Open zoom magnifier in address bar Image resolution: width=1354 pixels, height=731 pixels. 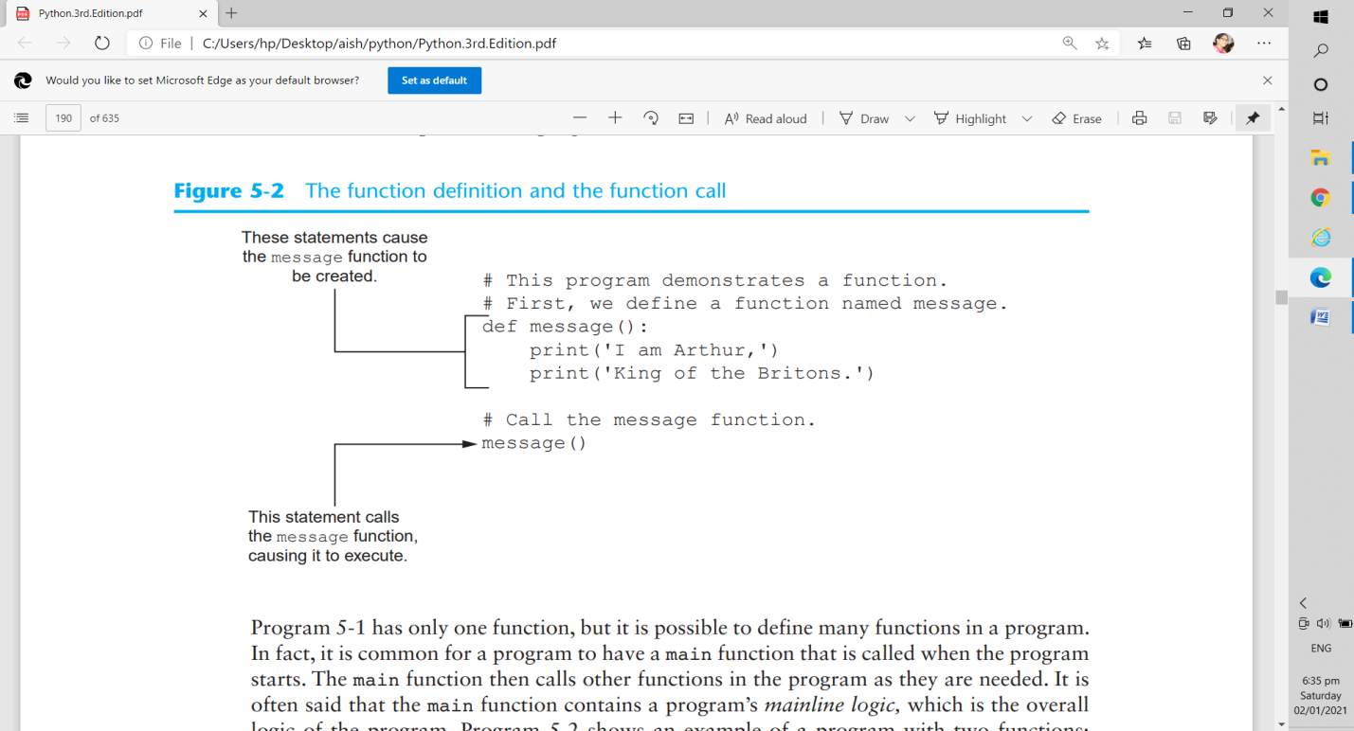coord(1070,43)
